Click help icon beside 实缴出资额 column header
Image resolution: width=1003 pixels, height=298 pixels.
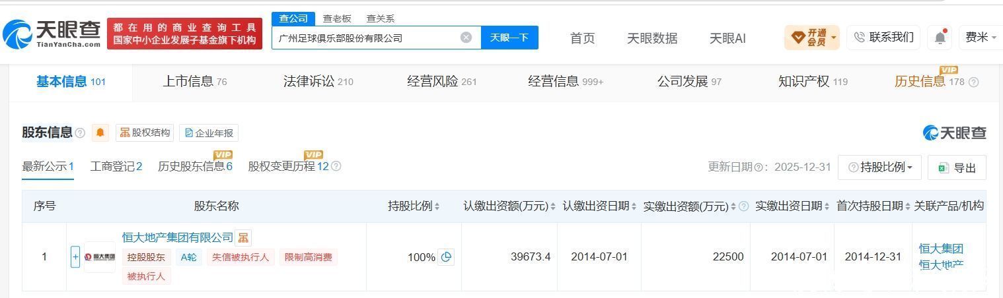[x=743, y=206]
